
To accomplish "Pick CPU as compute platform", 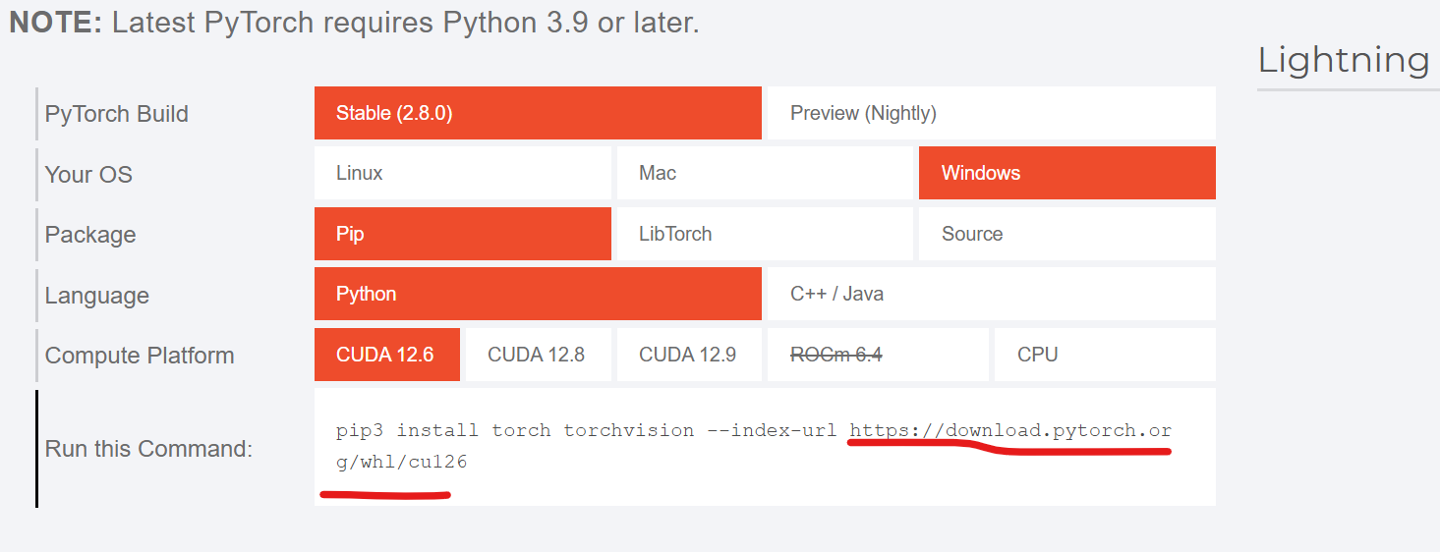I will pyautogui.click(x=1105, y=355).
